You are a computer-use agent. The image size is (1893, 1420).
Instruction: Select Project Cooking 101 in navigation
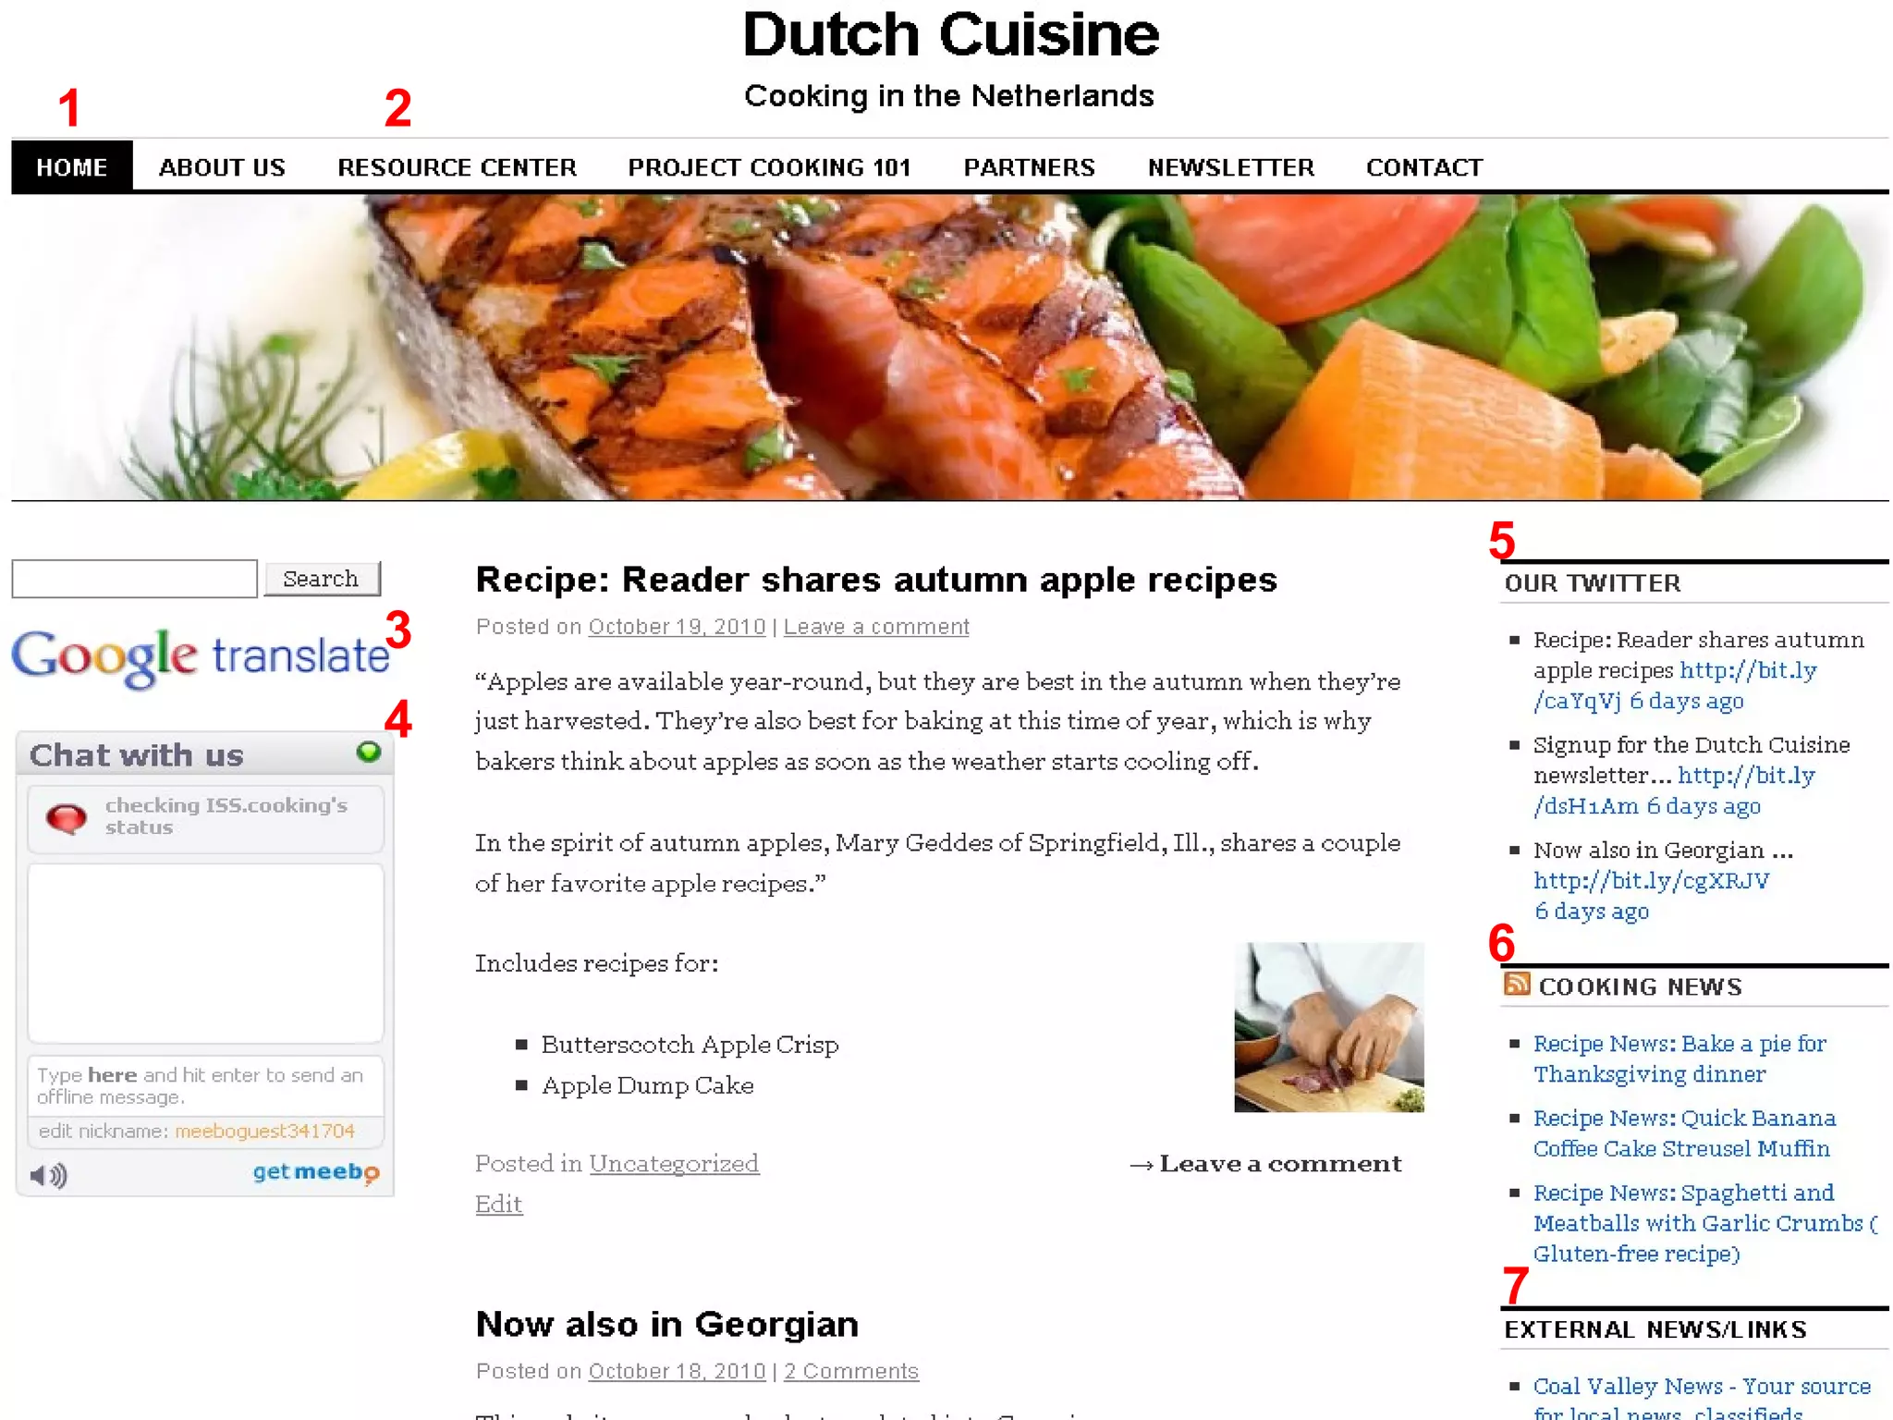tap(769, 167)
